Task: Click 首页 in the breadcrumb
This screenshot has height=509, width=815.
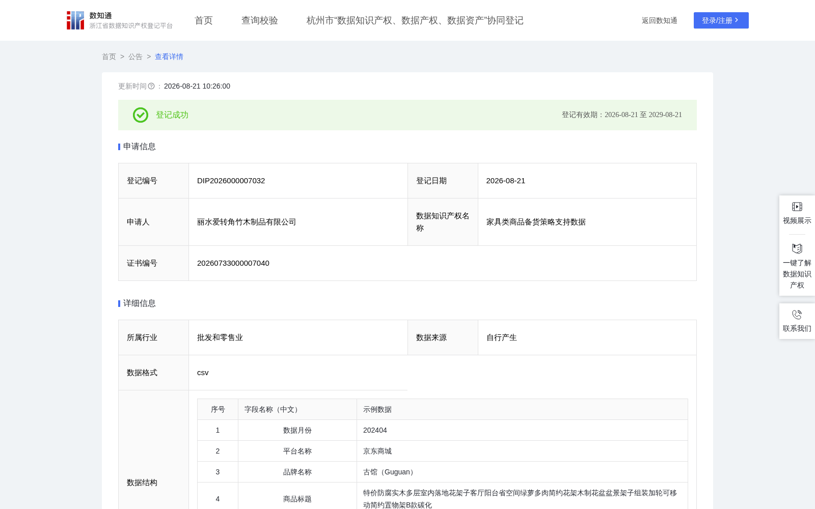Action: coord(109,56)
